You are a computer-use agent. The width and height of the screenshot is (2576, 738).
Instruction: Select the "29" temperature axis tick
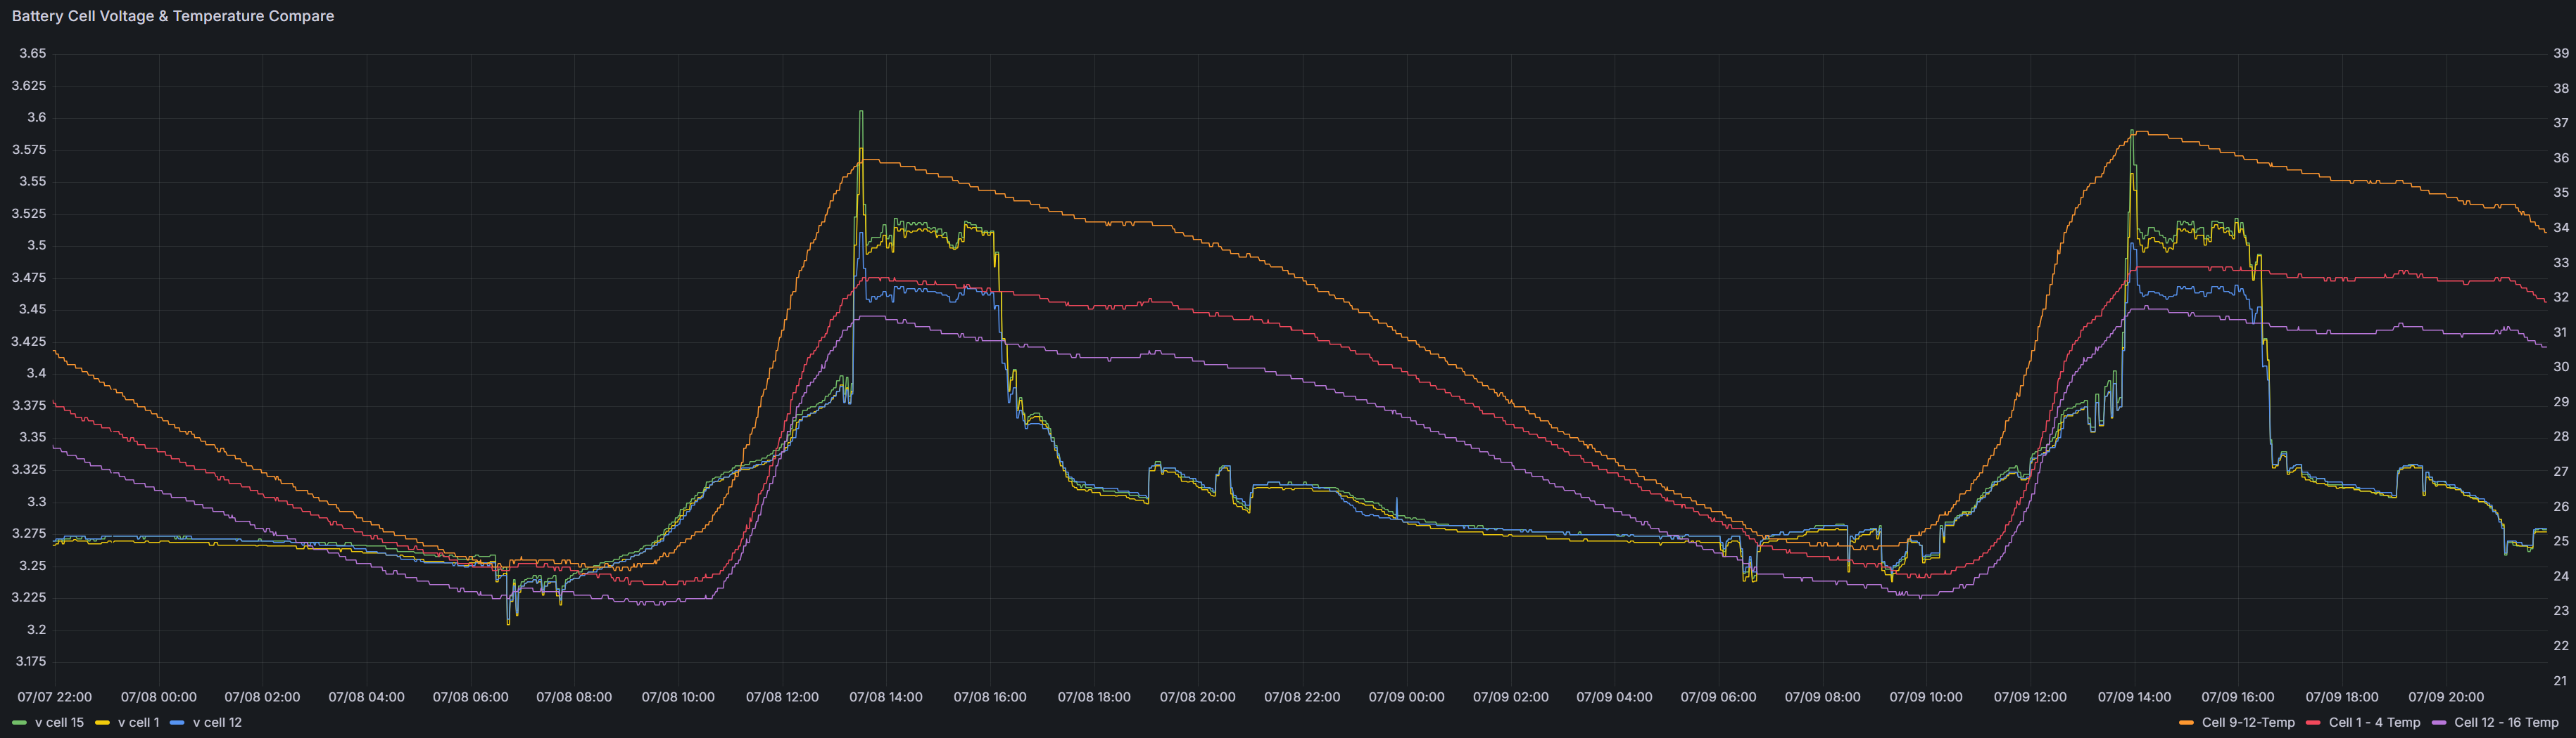pyautogui.click(x=2560, y=401)
